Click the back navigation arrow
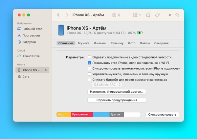Screen dimensions: 197x139 click(58, 15)
